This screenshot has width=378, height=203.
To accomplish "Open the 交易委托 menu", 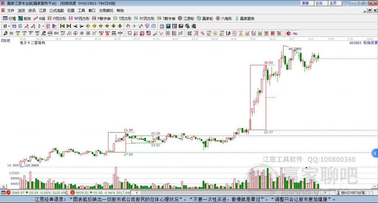I will (x=106, y=11).
